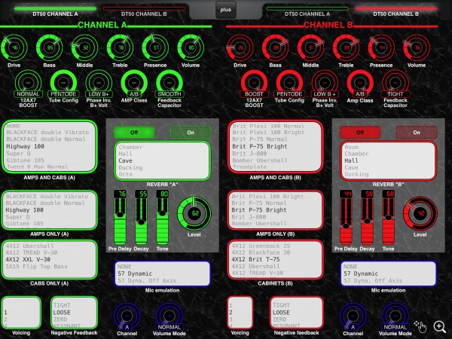Click red Off button for Reverb B

pyautogui.click(x=360, y=133)
